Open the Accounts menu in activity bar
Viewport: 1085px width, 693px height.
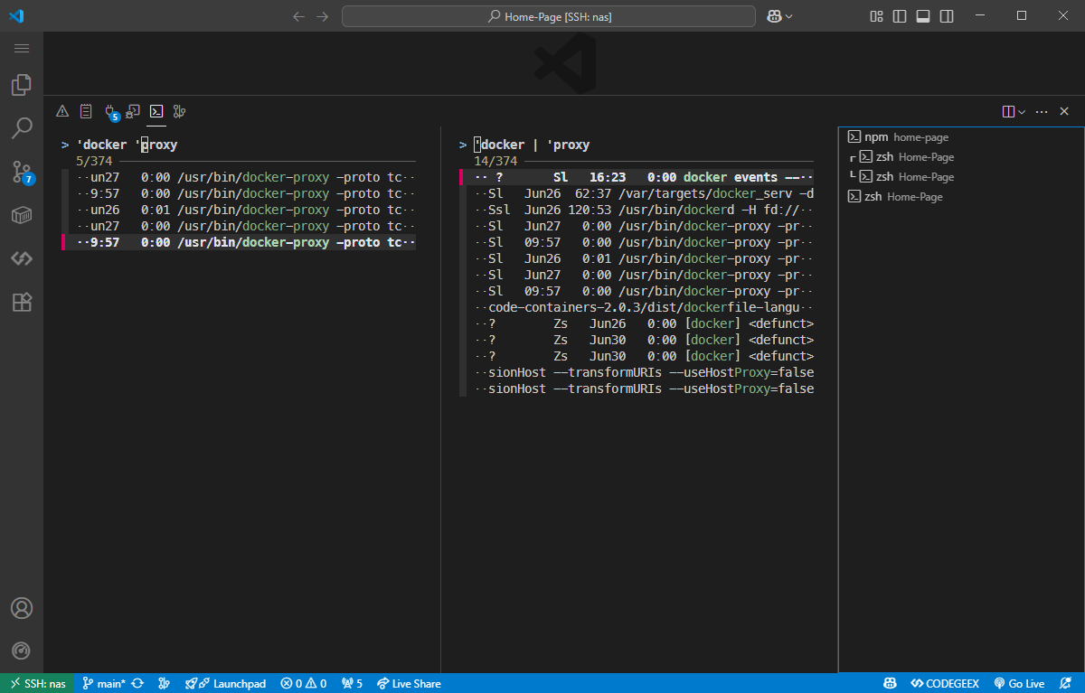[x=22, y=608]
